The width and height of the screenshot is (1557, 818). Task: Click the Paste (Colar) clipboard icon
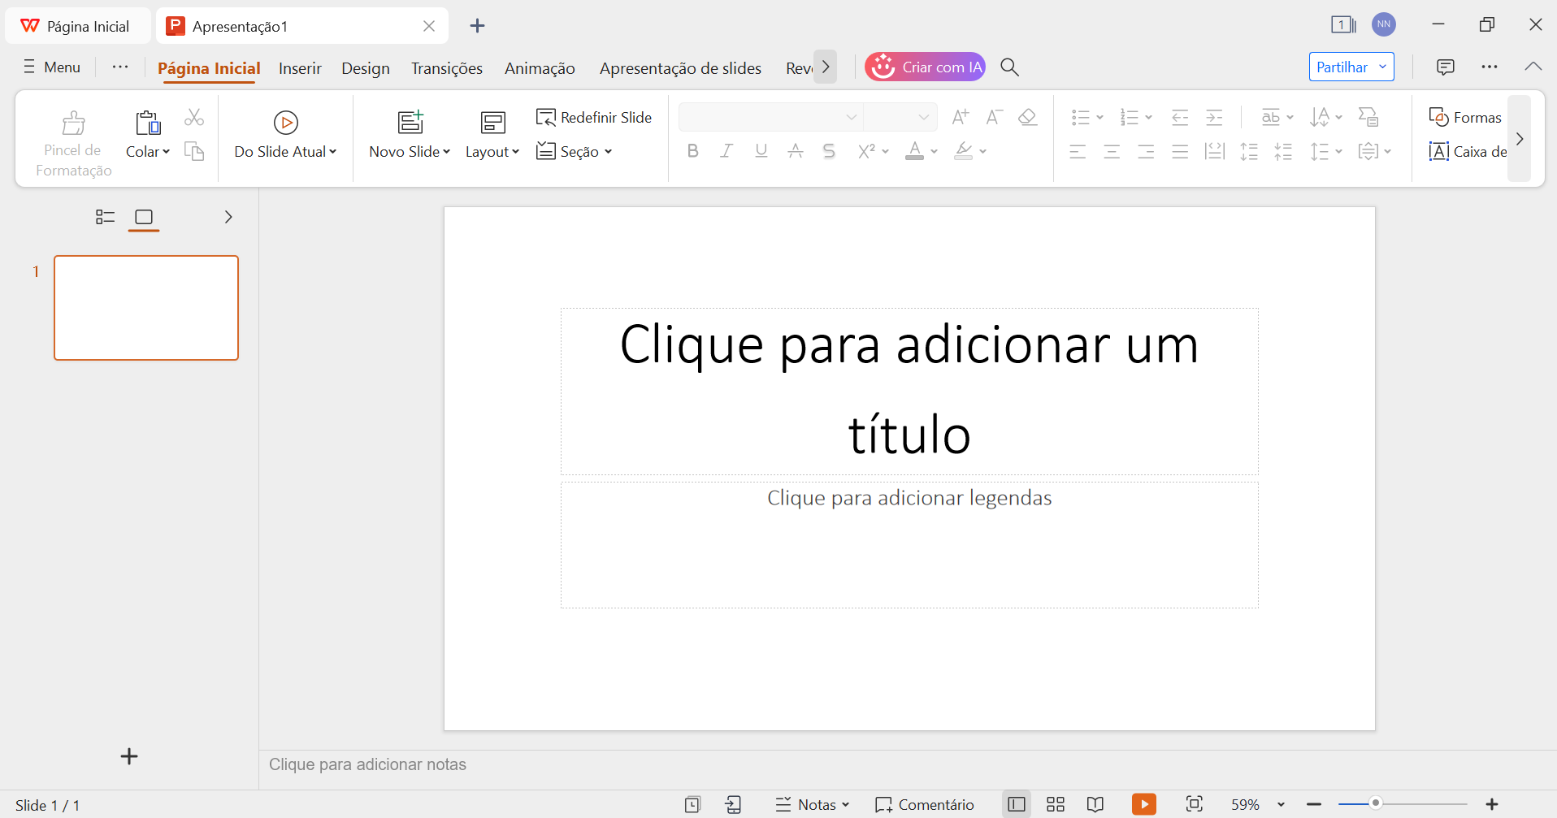pos(148,123)
